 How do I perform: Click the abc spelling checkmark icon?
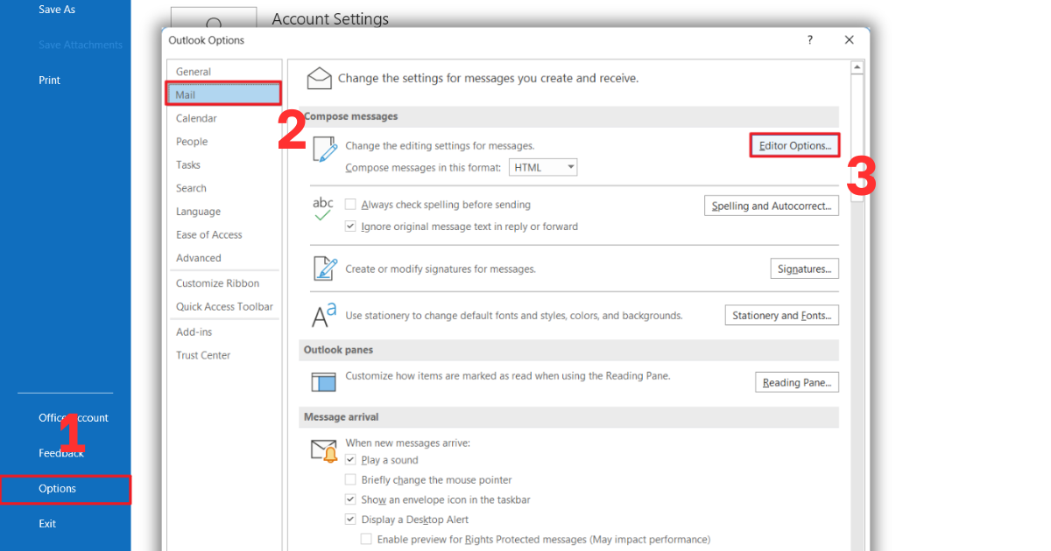pyautogui.click(x=322, y=210)
